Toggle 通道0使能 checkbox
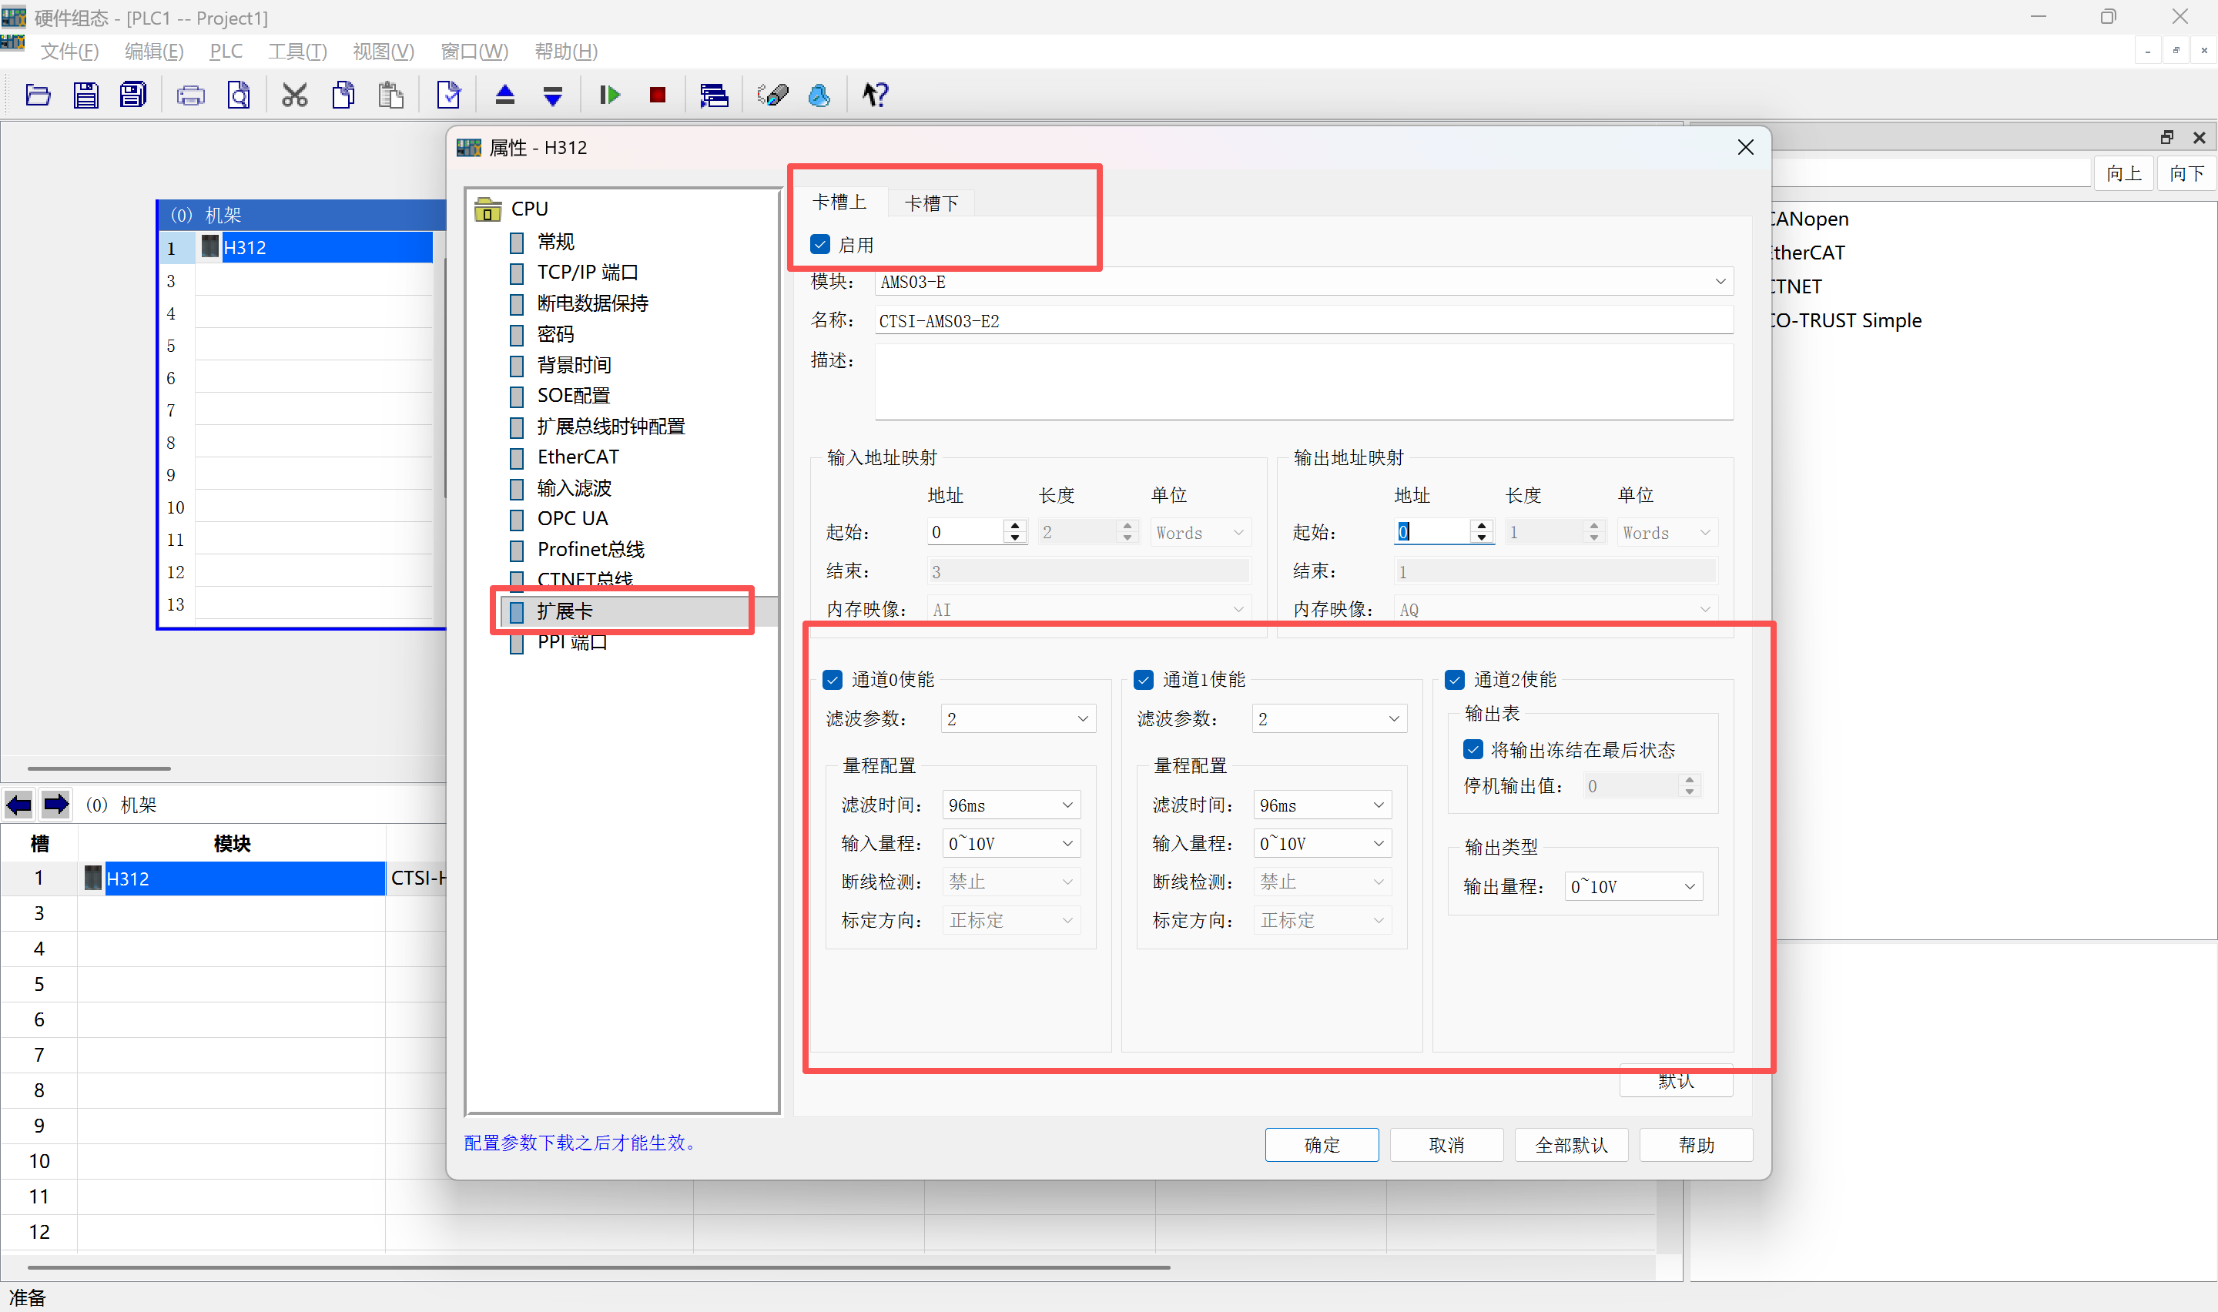Screen dimensions: 2218x1312 pyautogui.click(x=832, y=679)
